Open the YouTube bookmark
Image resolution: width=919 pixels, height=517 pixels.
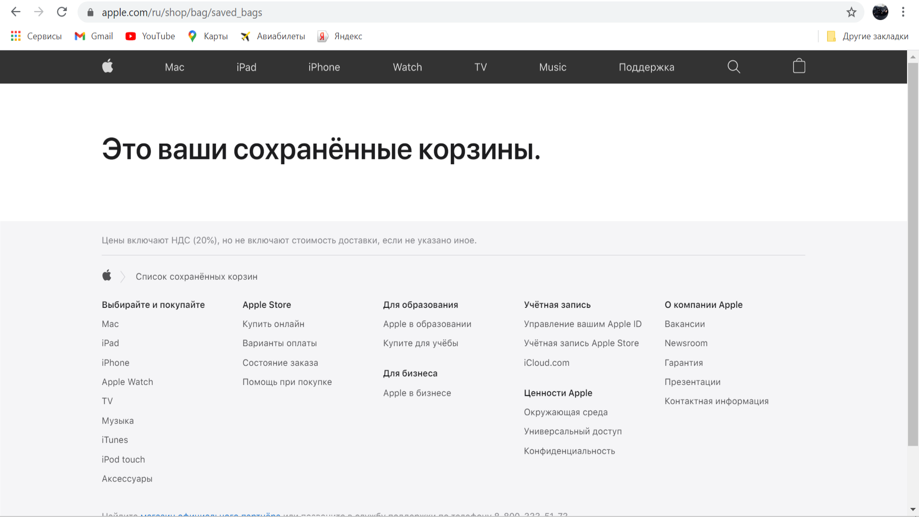pos(150,36)
